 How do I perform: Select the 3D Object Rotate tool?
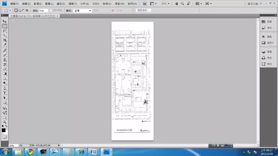(5, 108)
